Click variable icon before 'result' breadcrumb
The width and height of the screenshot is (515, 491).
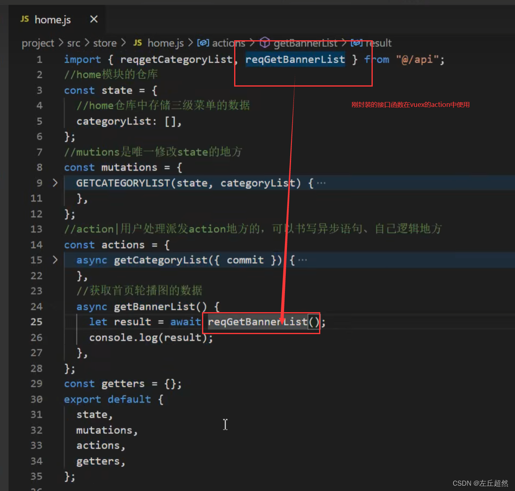[x=356, y=43]
